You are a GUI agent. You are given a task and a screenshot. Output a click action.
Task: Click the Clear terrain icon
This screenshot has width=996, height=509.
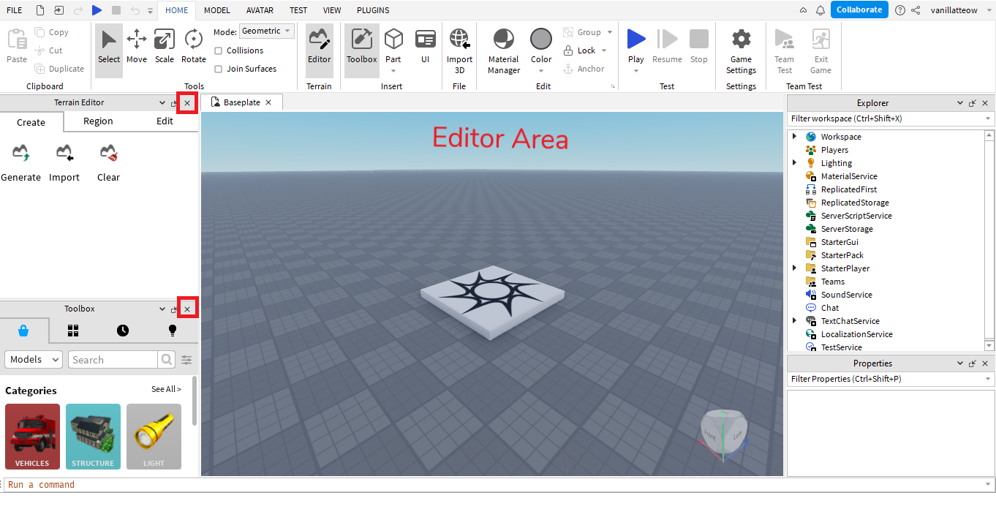pos(108,154)
